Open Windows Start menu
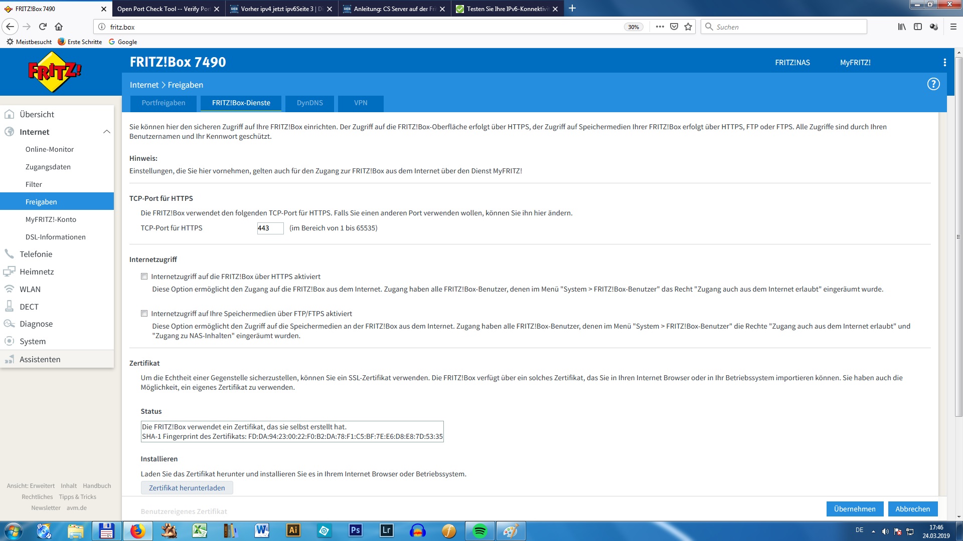 pyautogui.click(x=13, y=531)
